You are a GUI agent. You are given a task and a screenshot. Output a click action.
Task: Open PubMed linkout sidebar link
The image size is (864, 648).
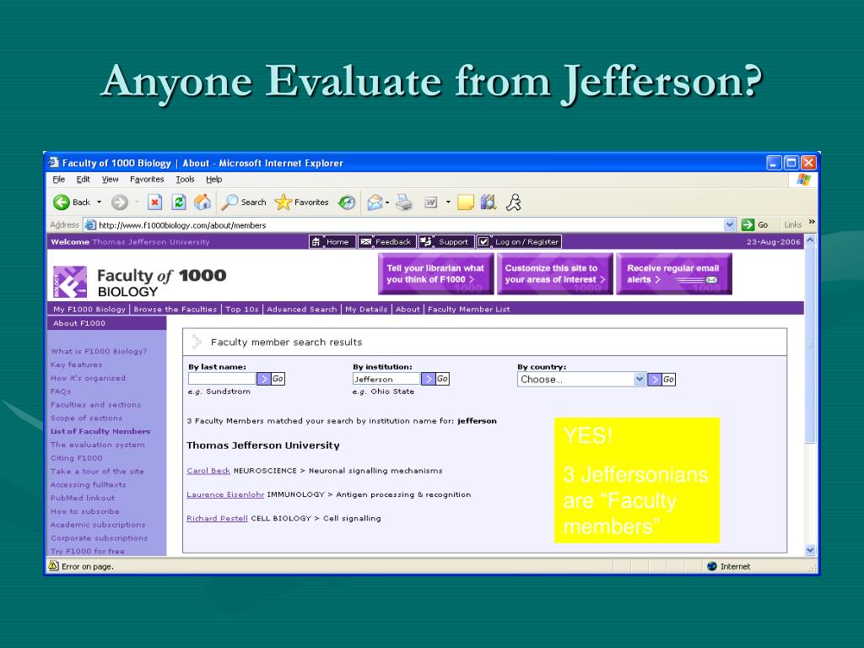pyautogui.click(x=83, y=498)
